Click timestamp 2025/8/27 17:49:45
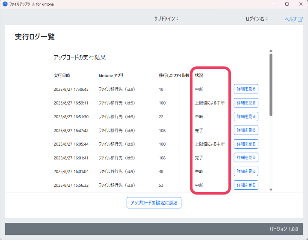 tap(71, 89)
